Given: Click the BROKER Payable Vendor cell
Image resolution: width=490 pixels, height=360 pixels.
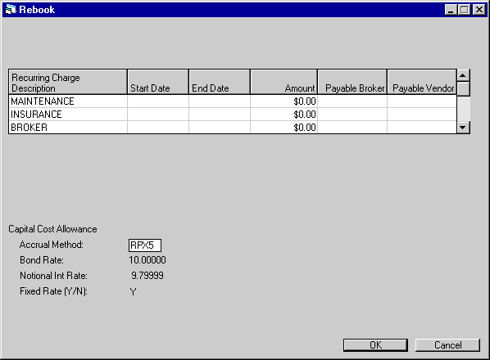Looking at the screenshot, I should 422,128.
